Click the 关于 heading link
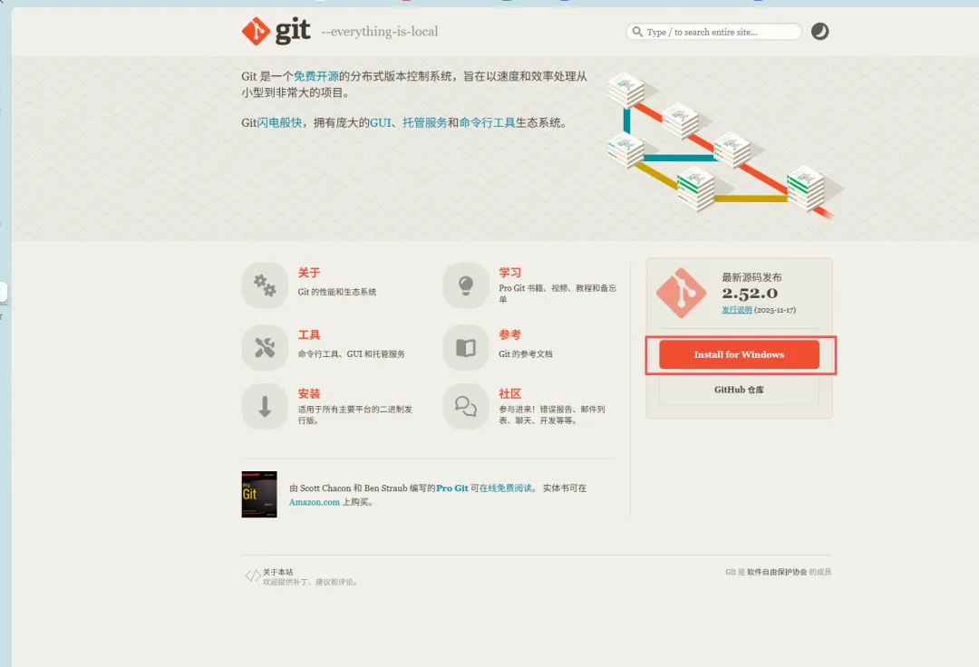The image size is (979, 667). 309,273
